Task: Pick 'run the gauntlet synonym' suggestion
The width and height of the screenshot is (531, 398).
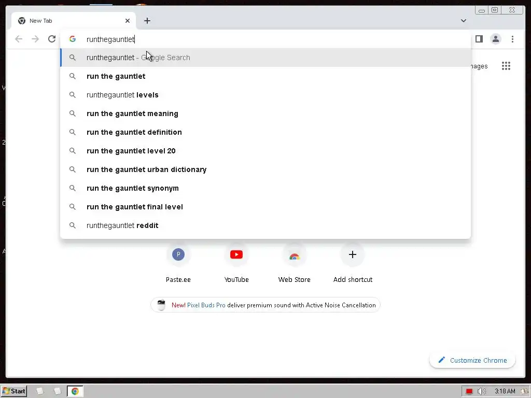Action: pyautogui.click(x=265, y=188)
